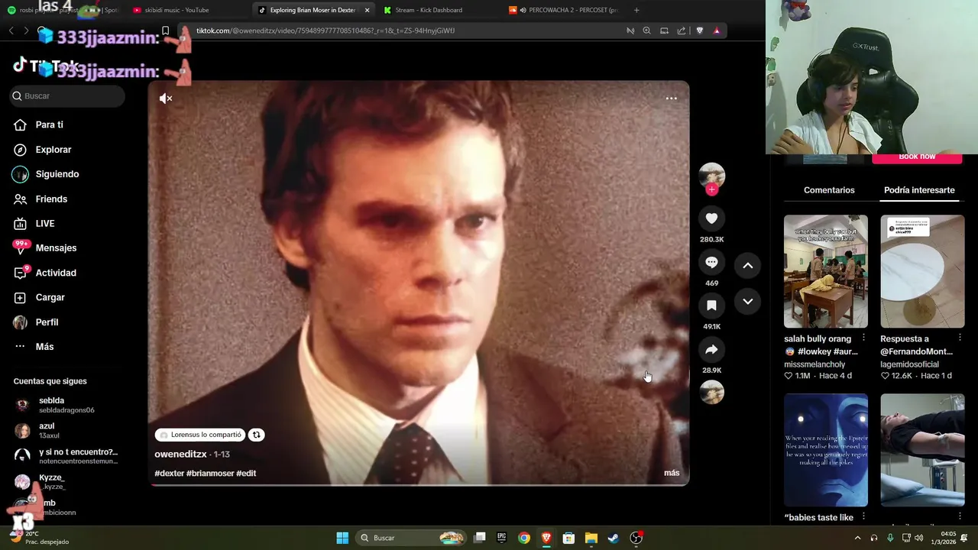Click the Brave Shields lion icon
The width and height of the screenshot is (978, 550).
click(x=699, y=31)
